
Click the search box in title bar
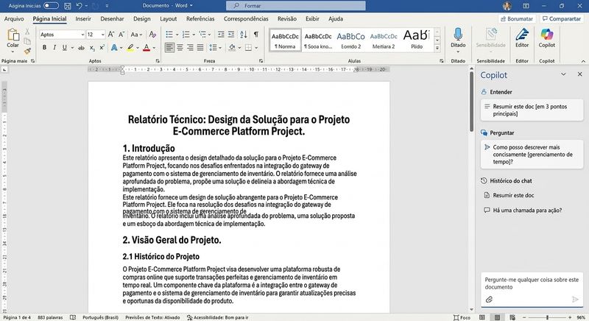(296, 6)
